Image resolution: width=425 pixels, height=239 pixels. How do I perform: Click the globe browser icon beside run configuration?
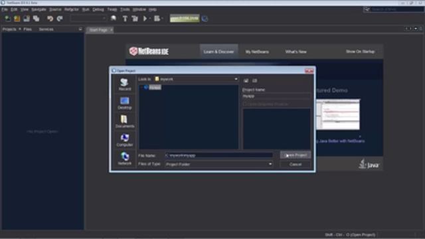114,19
